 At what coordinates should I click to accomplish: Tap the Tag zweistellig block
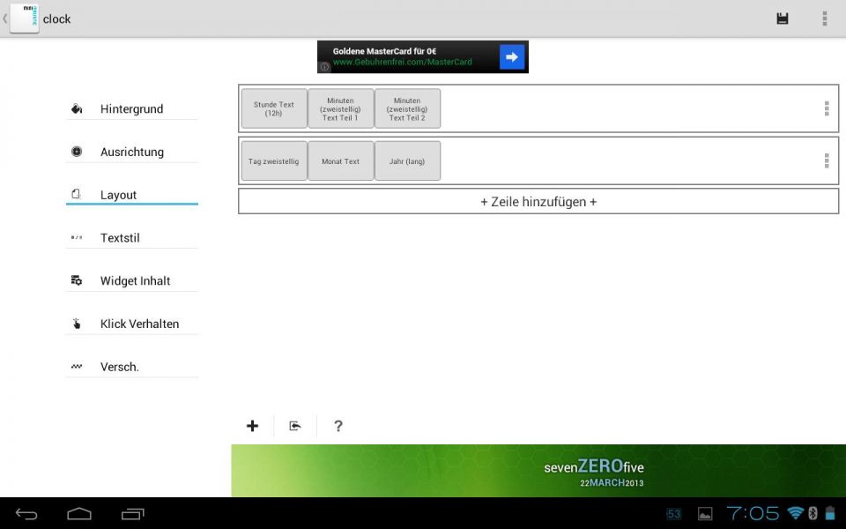tap(273, 160)
